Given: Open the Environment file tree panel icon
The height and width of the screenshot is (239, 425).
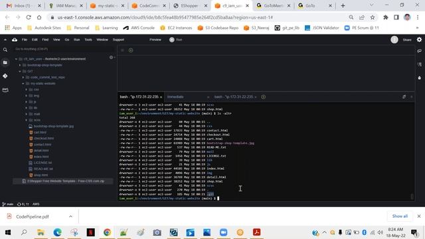Looking at the screenshot, I should pos(5,62).
